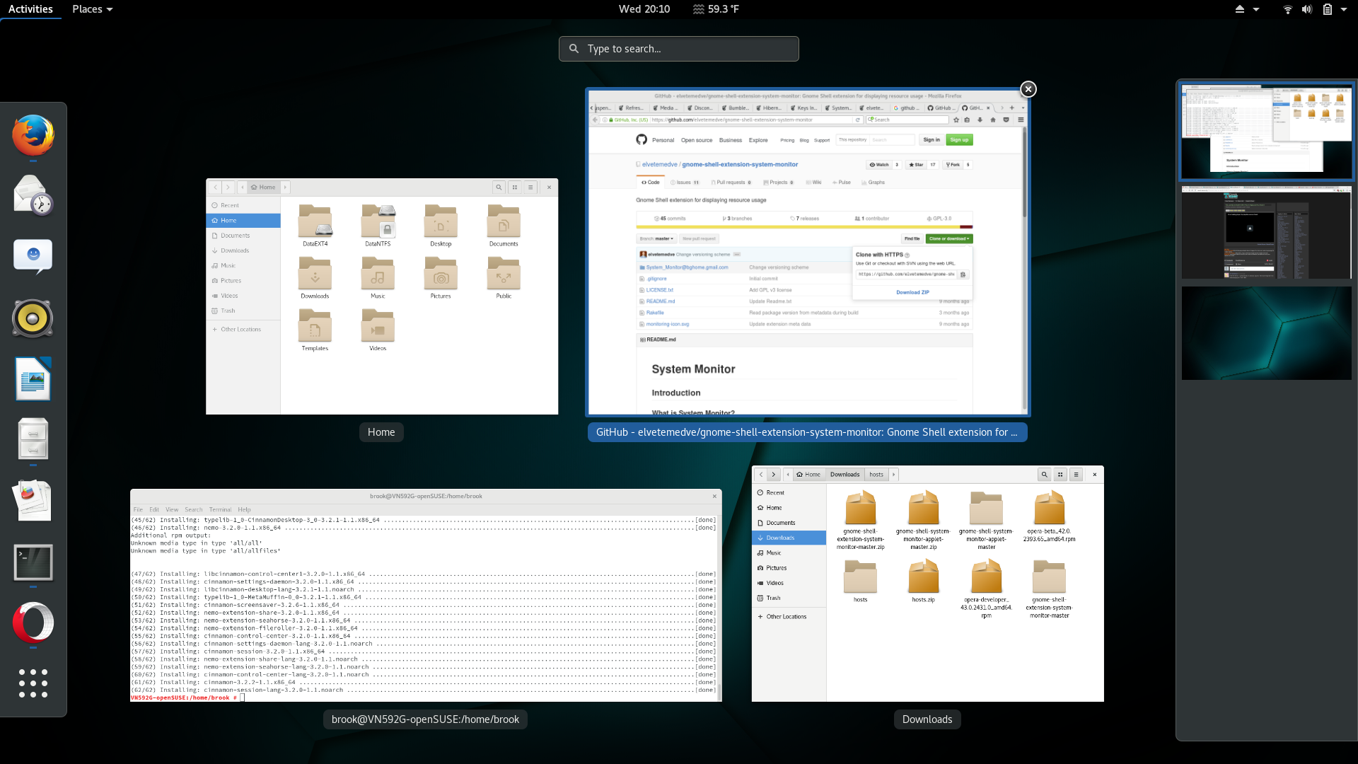Viewport: 1358px width, 764px height.
Task: Open the documents app icon with a red logo in the dash
Action: [33, 500]
